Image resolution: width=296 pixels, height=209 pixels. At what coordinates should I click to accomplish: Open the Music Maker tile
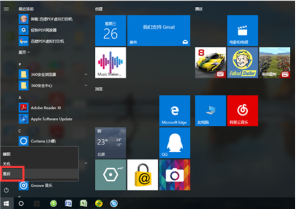[x=111, y=62]
